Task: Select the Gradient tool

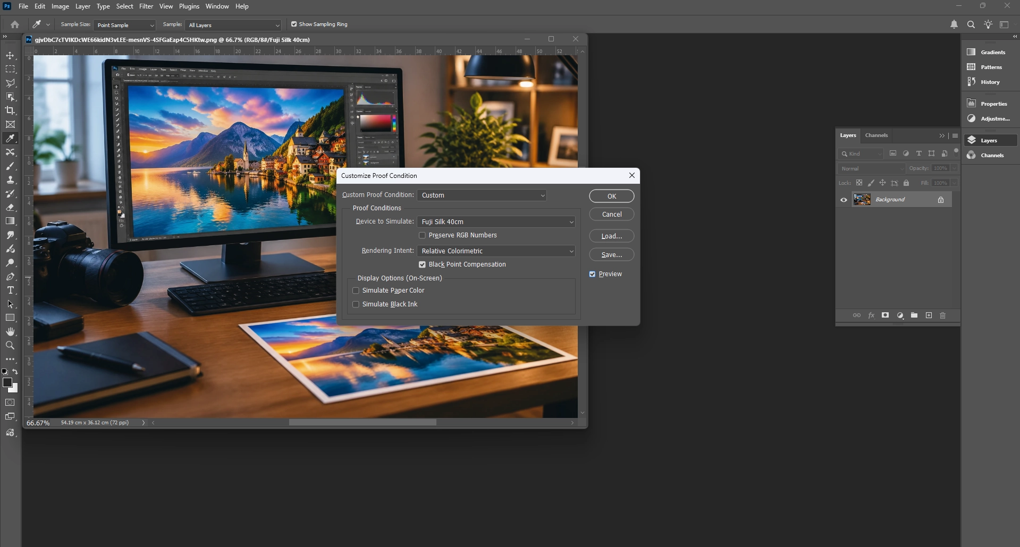Action: coord(10,221)
